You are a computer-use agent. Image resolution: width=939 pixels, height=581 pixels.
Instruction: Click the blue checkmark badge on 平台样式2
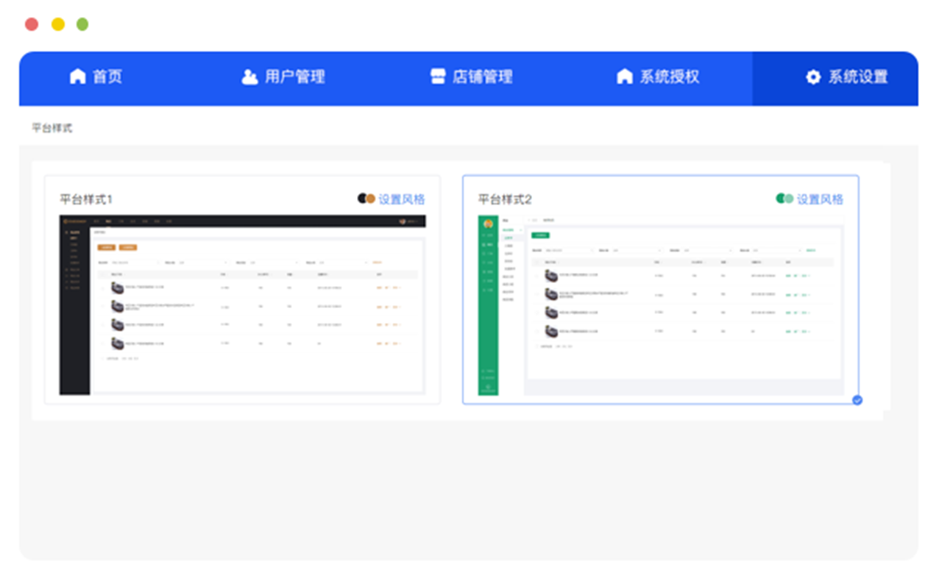pos(857,400)
